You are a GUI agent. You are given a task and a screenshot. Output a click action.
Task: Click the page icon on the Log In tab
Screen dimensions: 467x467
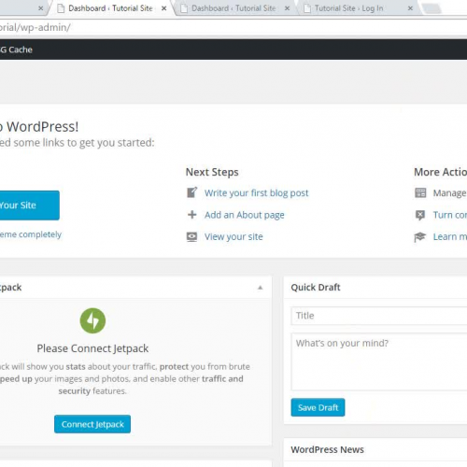[307, 8]
